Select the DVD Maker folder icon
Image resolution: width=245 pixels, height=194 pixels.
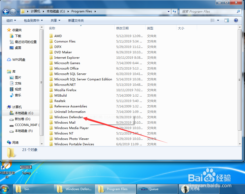point(51,52)
